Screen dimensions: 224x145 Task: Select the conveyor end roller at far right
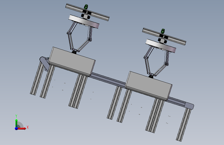[x=189, y=106]
